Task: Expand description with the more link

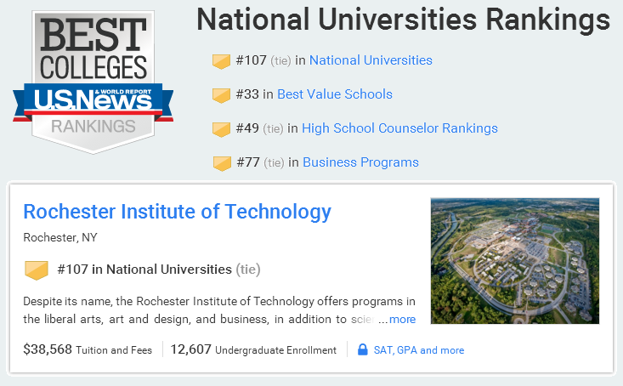Action: click(403, 319)
